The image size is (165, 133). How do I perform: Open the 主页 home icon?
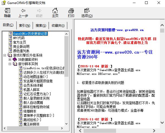pyautogui.click(x=55, y=10)
